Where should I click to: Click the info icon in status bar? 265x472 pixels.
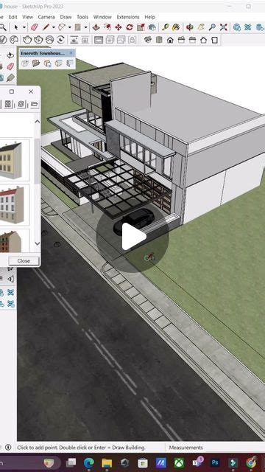(8, 448)
